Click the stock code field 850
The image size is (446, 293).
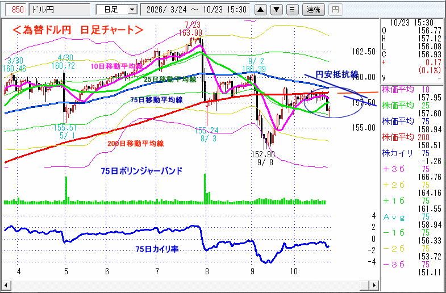pos(16,10)
